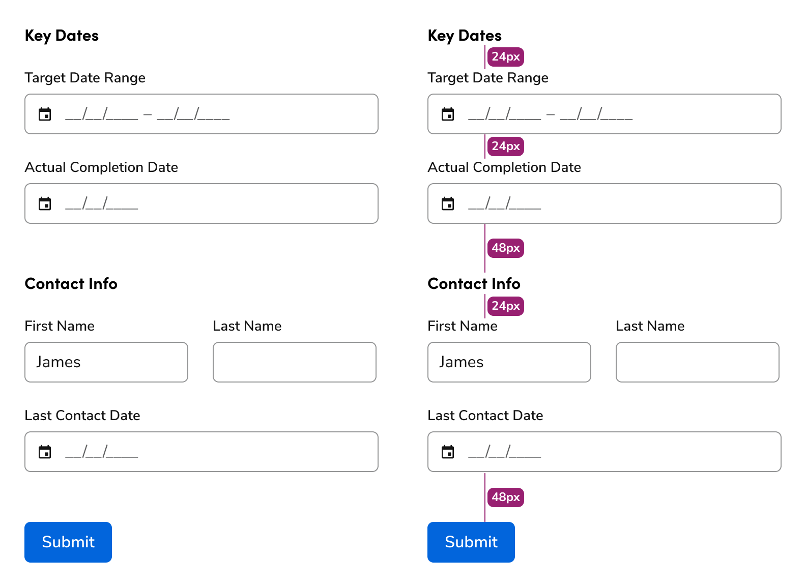Open the annotated Actual Completion Date calendar icon
This screenshot has height=587, width=806.
(x=448, y=203)
